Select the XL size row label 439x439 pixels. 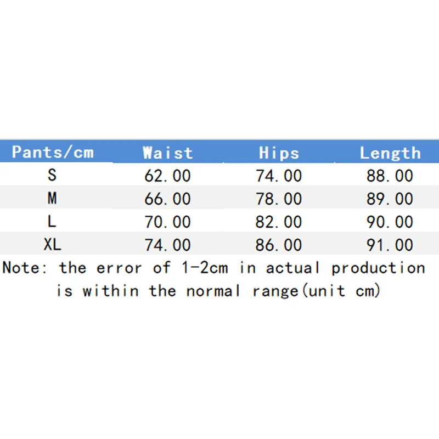click(52, 245)
